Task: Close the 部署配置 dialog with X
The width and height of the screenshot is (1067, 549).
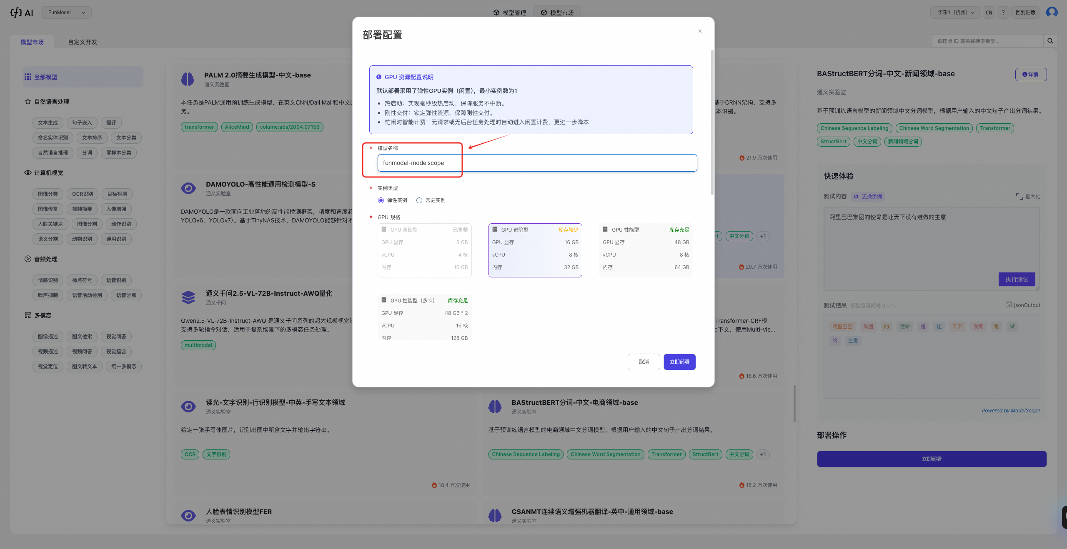Action: (700, 31)
